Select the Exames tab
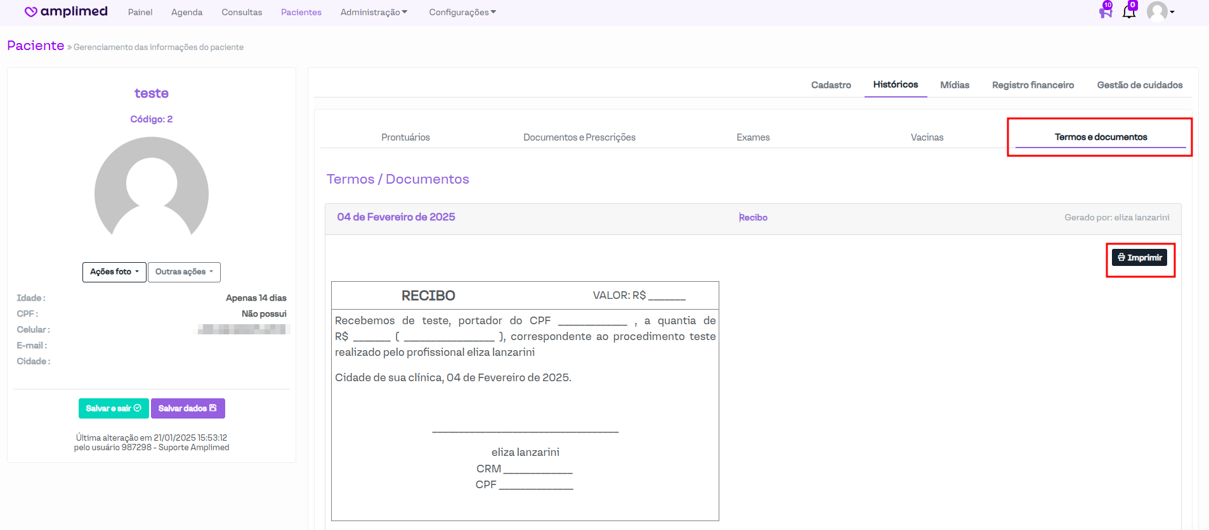This screenshot has width=1209, height=530. 753,137
